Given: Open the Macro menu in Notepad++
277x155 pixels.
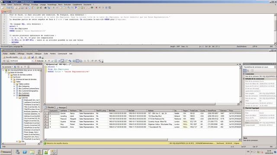Looking at the screenshot, I should (x=60, y=5).
